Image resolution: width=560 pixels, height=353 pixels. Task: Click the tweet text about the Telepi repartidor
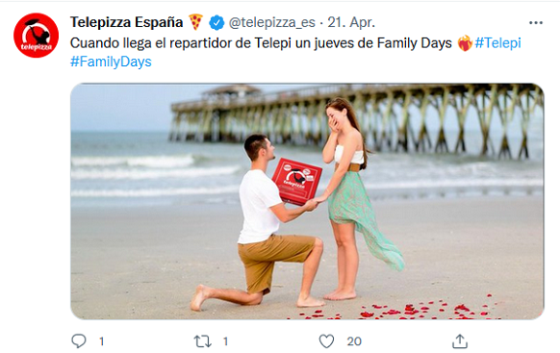click(261, 43)
